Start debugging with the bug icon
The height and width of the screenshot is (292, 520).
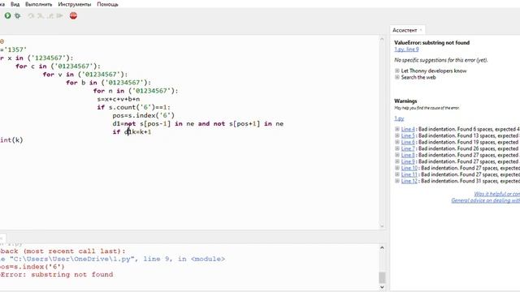coord(18,15)
